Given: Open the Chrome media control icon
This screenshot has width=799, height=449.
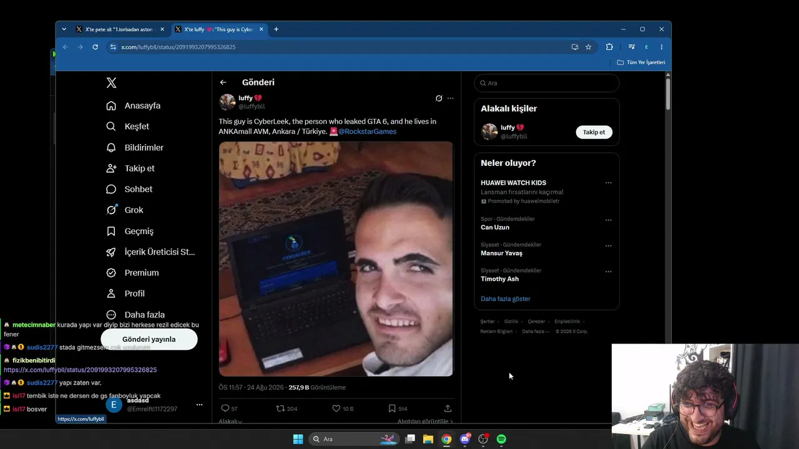Looking at the screenshot, I should coord(632,47).
